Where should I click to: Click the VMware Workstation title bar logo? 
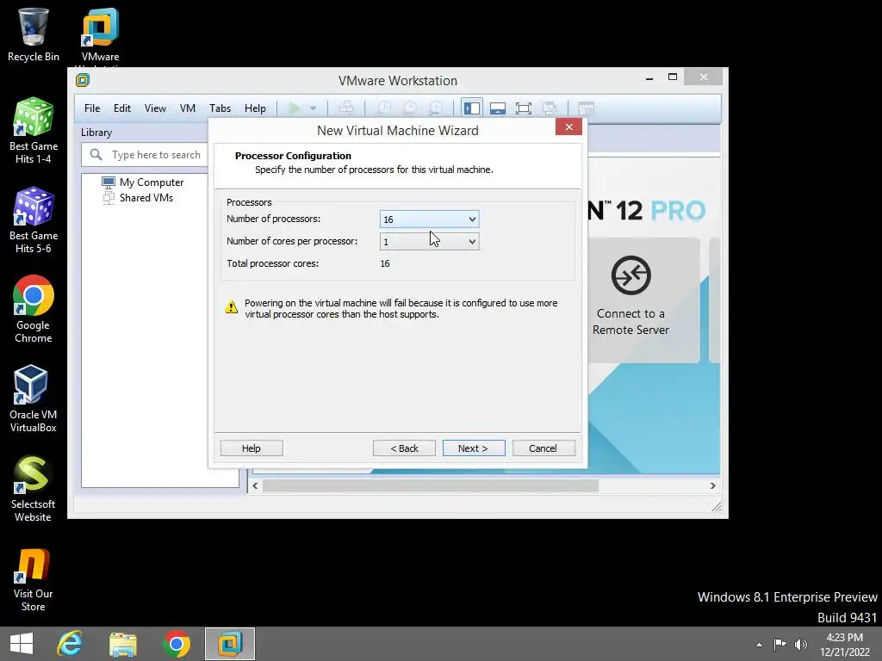[x=83, y=80]
